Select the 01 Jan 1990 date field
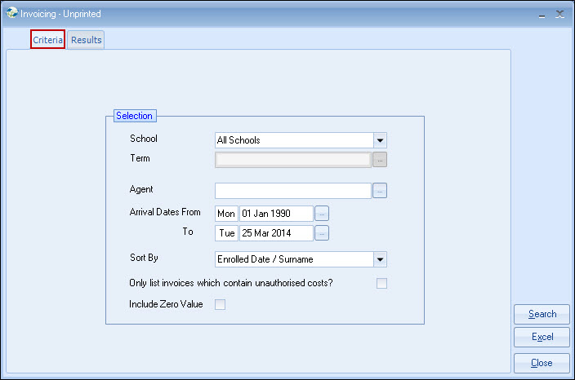Screen dimensions: 575x380 (275, 214)
